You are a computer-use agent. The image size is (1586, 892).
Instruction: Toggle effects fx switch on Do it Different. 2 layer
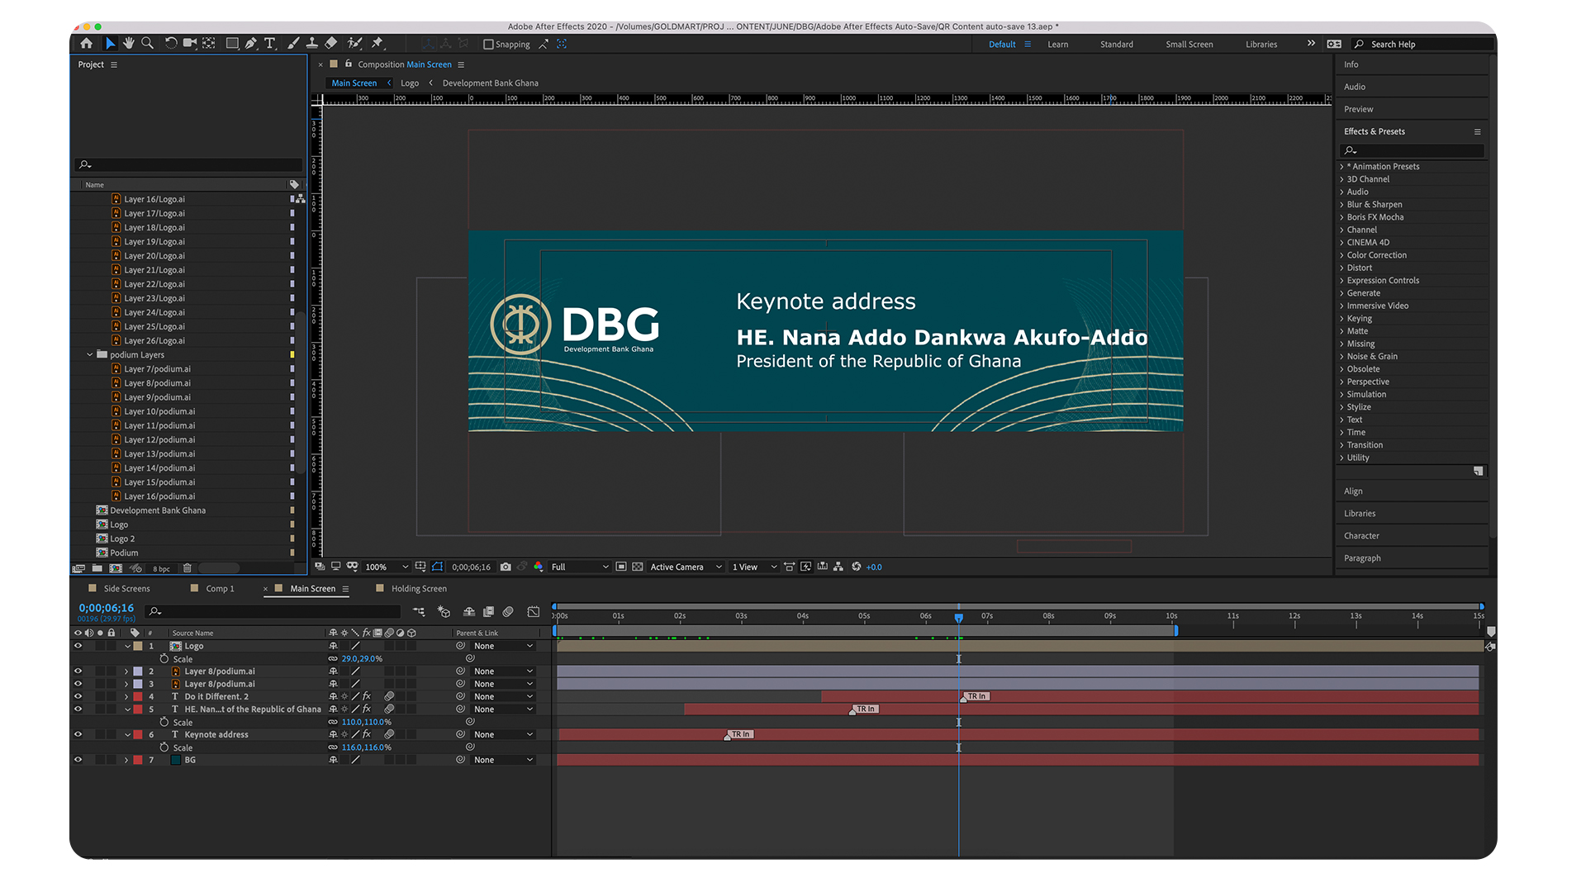[x=367, y=697]
